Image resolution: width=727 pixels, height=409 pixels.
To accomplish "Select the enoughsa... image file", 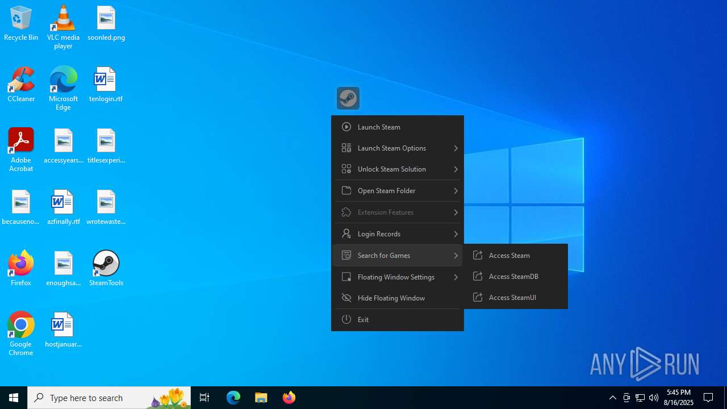I will [x=63, y=269].
